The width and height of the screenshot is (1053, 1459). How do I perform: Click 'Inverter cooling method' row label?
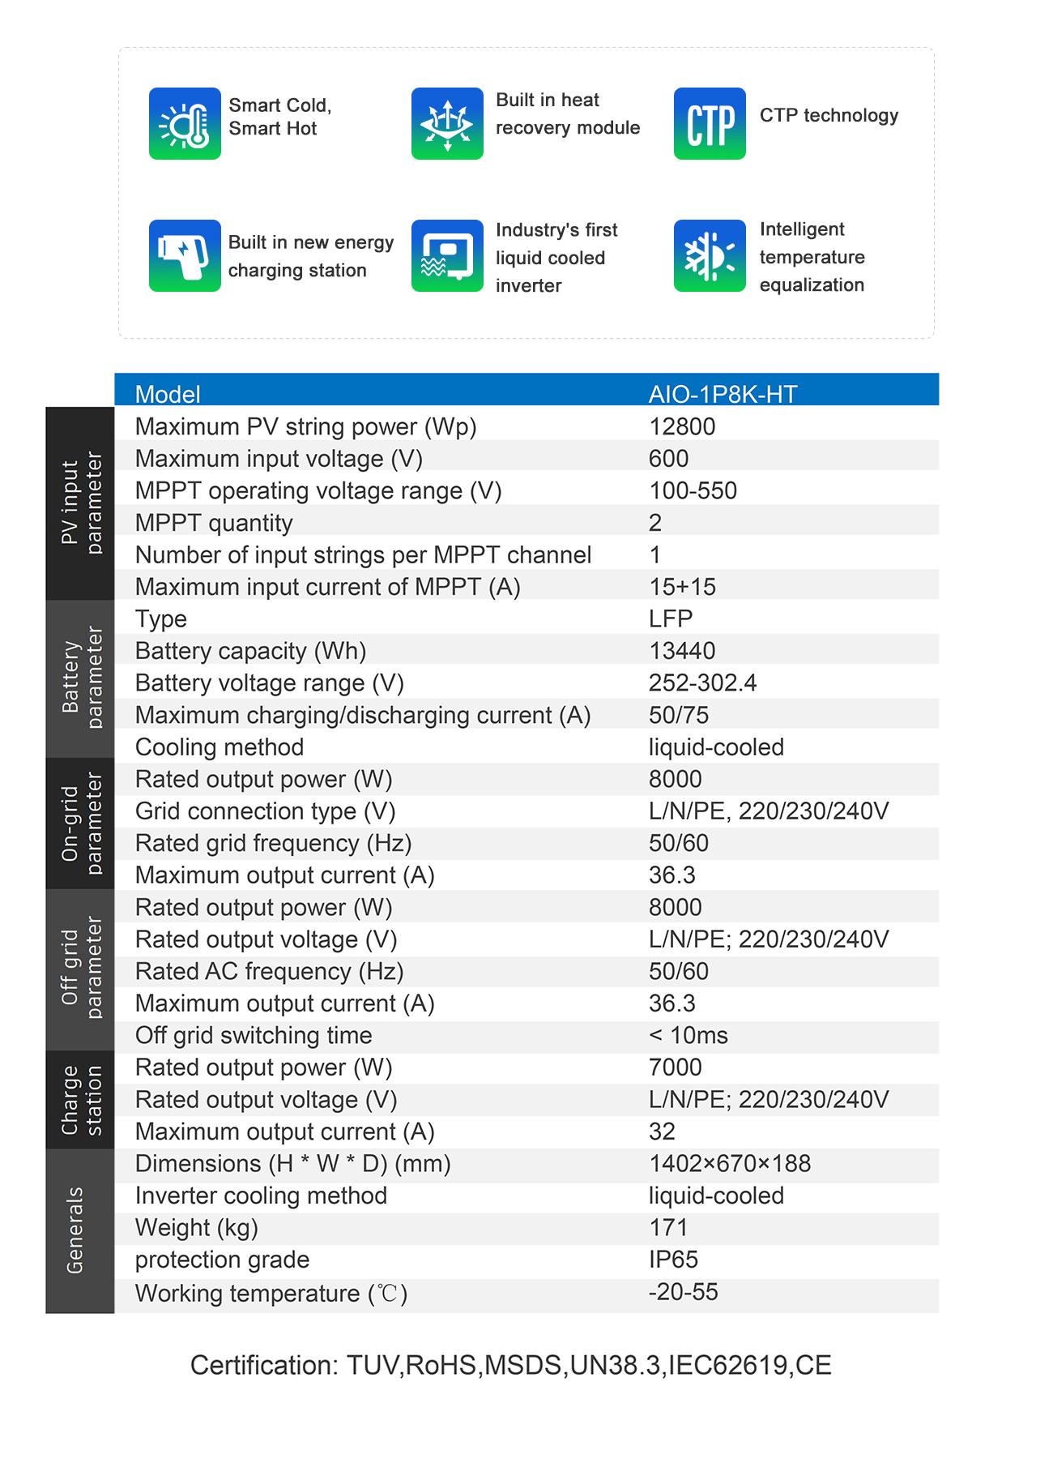coord(261,1196)
